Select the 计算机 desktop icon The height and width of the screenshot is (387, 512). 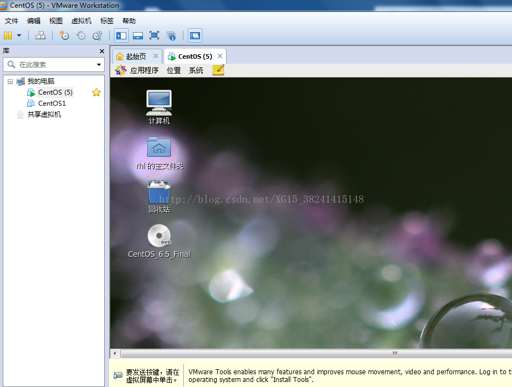159,107
